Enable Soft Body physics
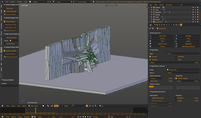 [188, 36]
